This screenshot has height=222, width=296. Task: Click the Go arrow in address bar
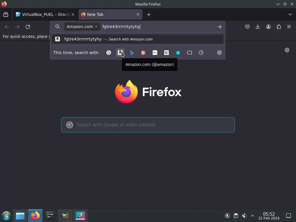[x=219, y=27]
